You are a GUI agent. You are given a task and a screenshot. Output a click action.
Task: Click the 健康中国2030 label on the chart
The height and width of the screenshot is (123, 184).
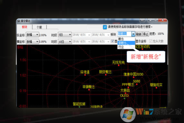tap(133, 74)
